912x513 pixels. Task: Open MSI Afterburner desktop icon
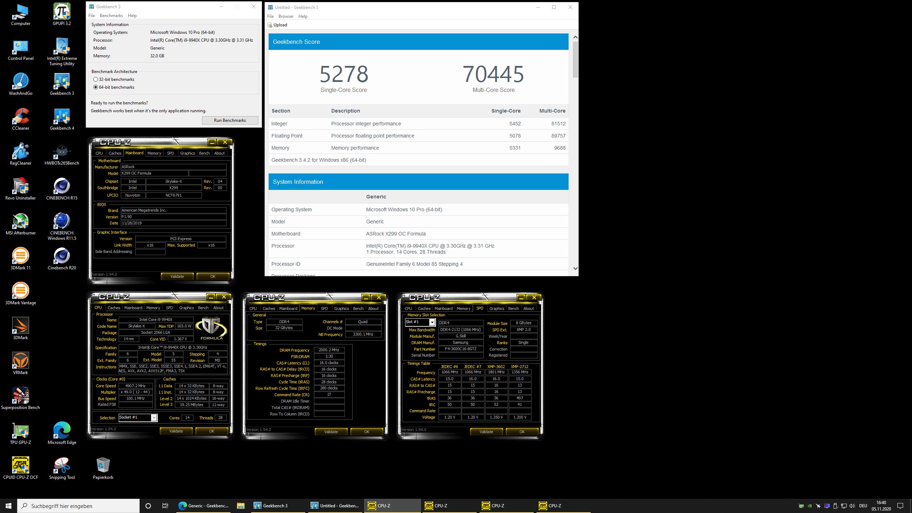point(21,224)
